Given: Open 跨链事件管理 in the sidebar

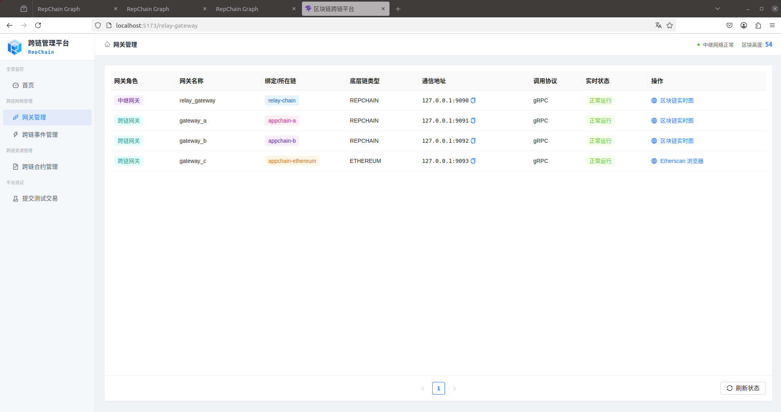Looking at the screenshot, I should (x=47, y=135).
